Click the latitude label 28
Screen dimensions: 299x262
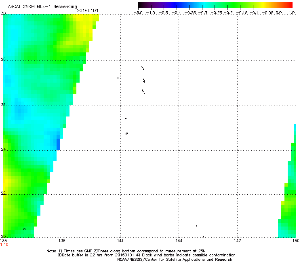[x=3, y=59]
